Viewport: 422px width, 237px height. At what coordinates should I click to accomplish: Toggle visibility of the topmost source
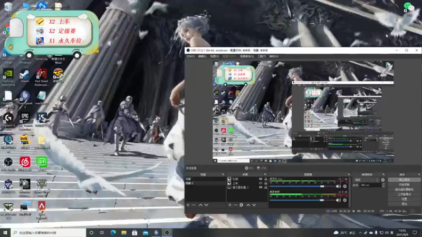tap(261, 179)
